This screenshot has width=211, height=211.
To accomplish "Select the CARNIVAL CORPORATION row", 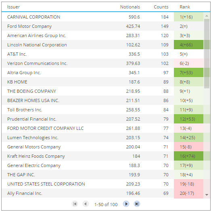I will (x=102, y=17).
